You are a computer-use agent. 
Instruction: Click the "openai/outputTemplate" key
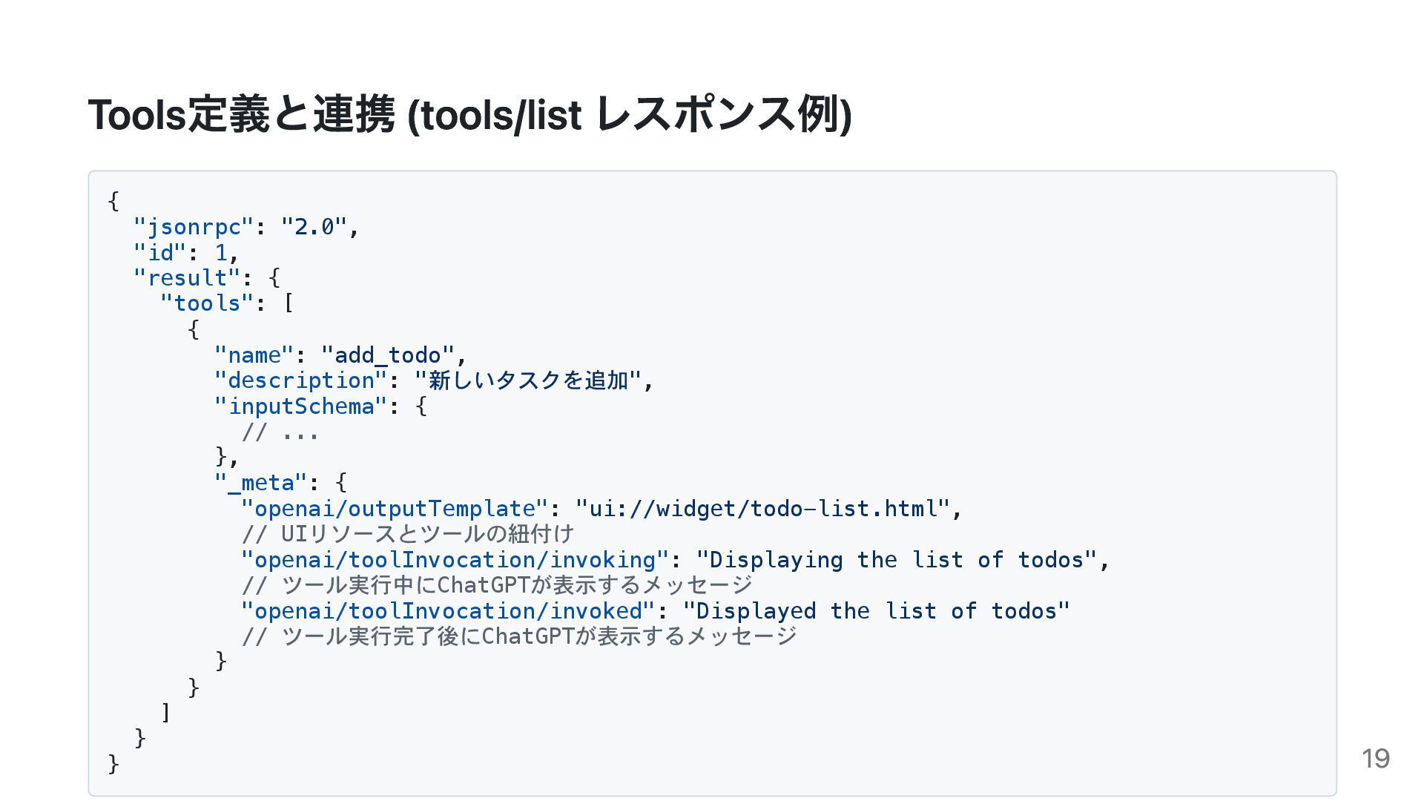394,509
